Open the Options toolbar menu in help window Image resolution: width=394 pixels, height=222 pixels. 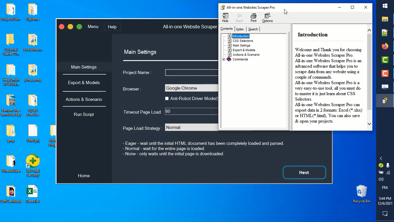(267, 18)
